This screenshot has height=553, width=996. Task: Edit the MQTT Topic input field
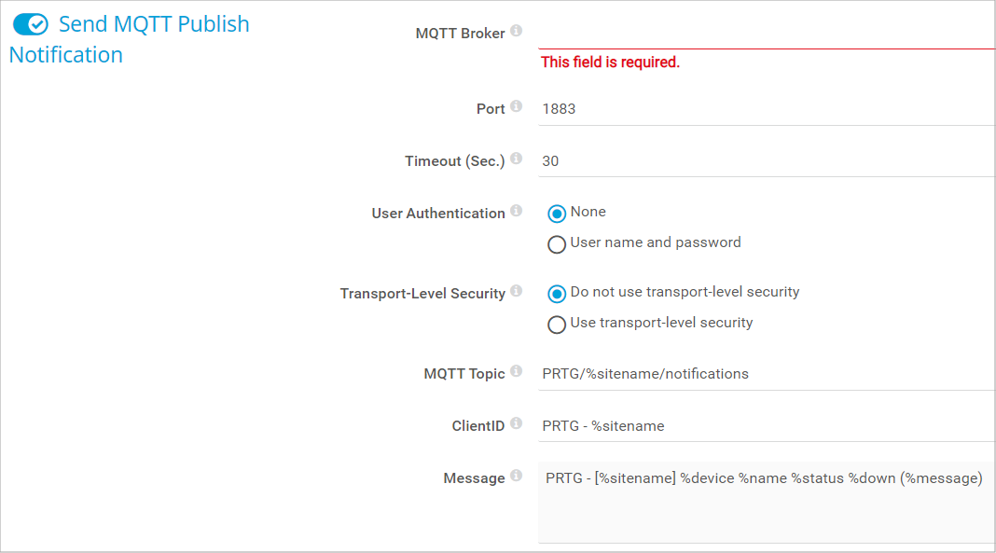point(767,374)
